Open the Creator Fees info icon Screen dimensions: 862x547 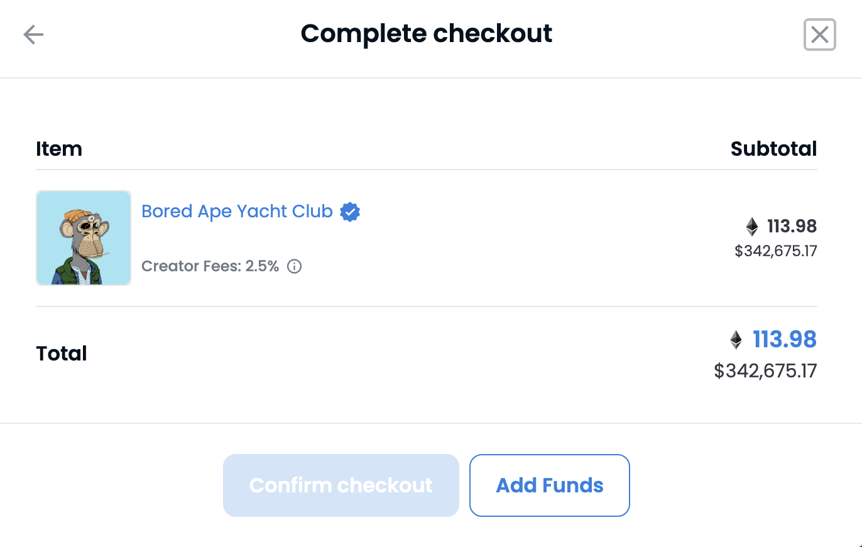click(294, 266)
